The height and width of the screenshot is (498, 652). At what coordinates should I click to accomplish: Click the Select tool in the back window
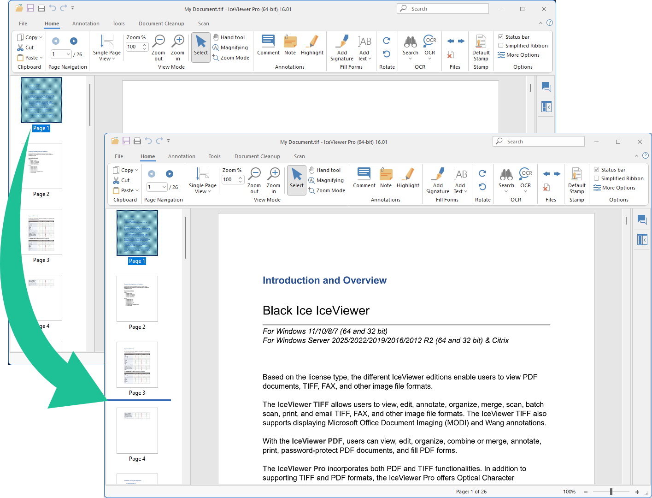tap(201, 47)
